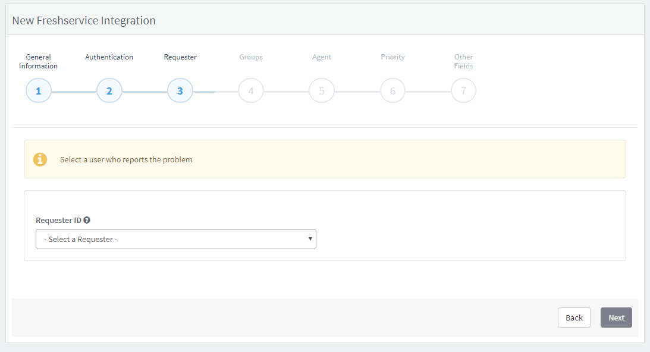Screen dimensions: 650x352
Task: Click the Back button
Action: coord(574,318)
